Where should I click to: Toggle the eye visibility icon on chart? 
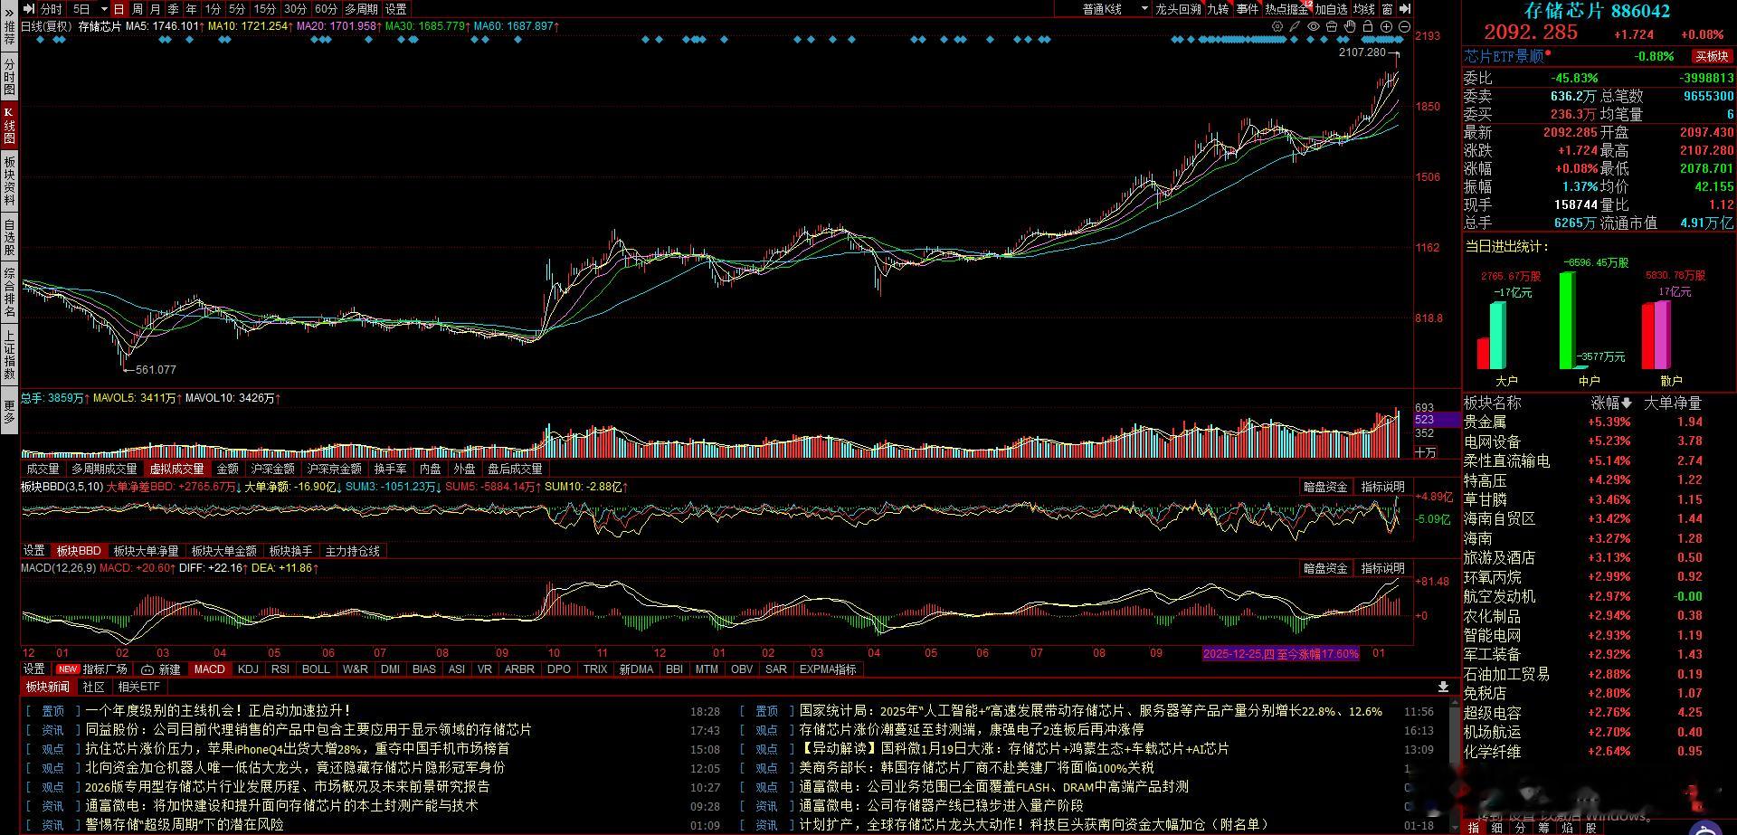(1314, 27)
